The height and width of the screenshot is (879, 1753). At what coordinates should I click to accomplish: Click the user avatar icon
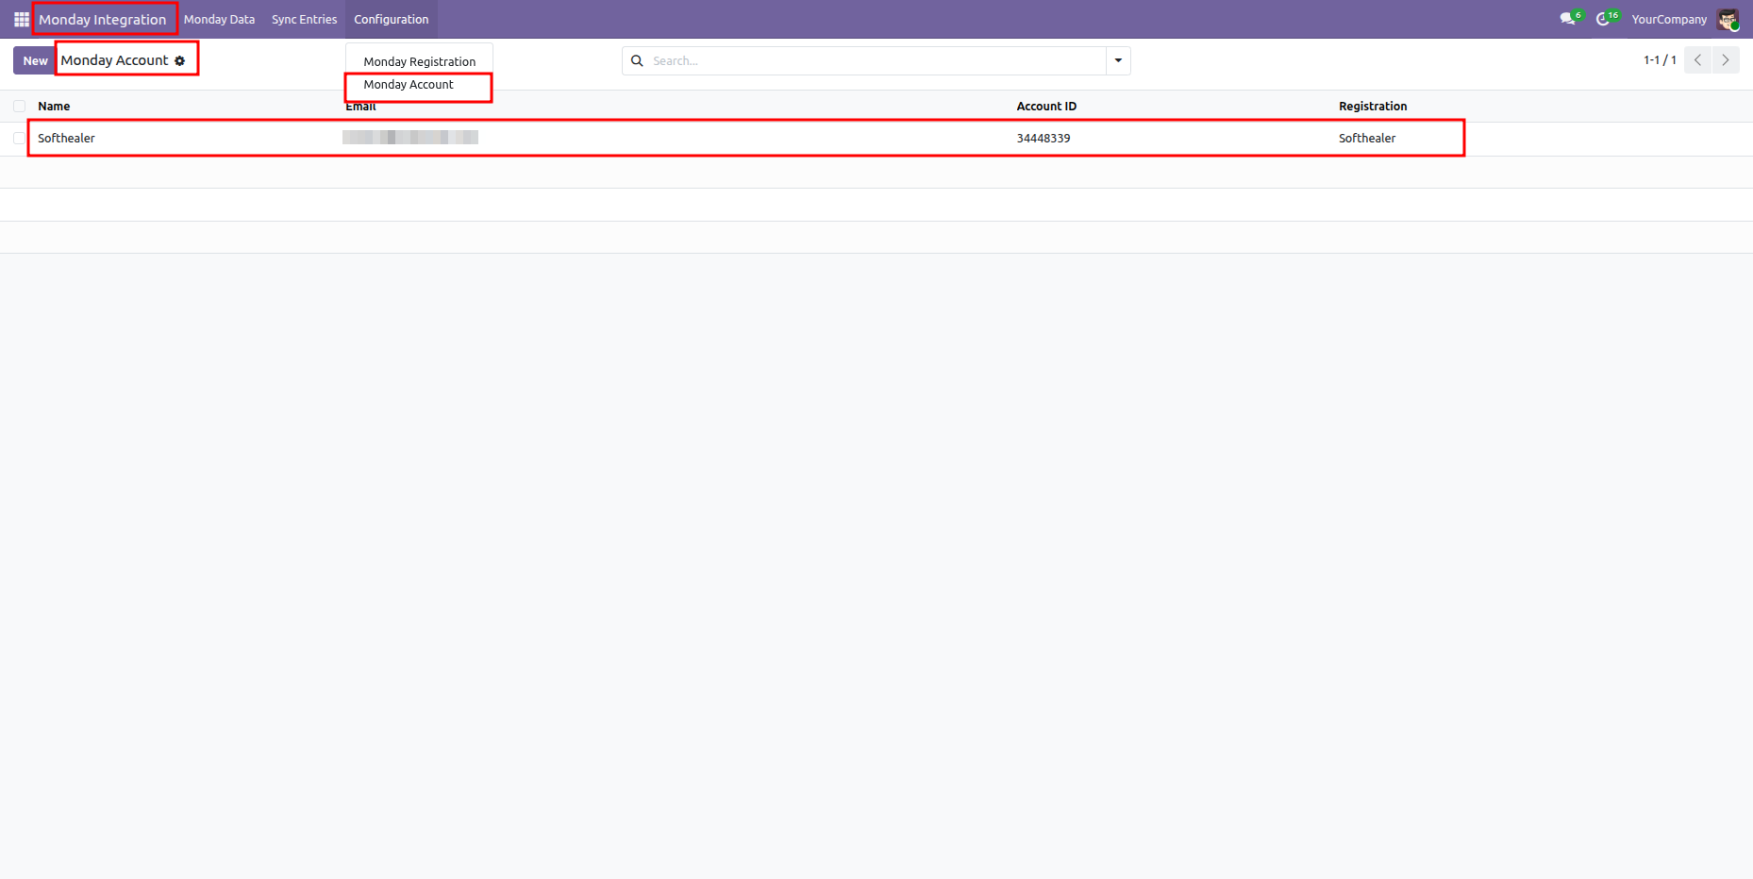click(x=1728, y=19)
